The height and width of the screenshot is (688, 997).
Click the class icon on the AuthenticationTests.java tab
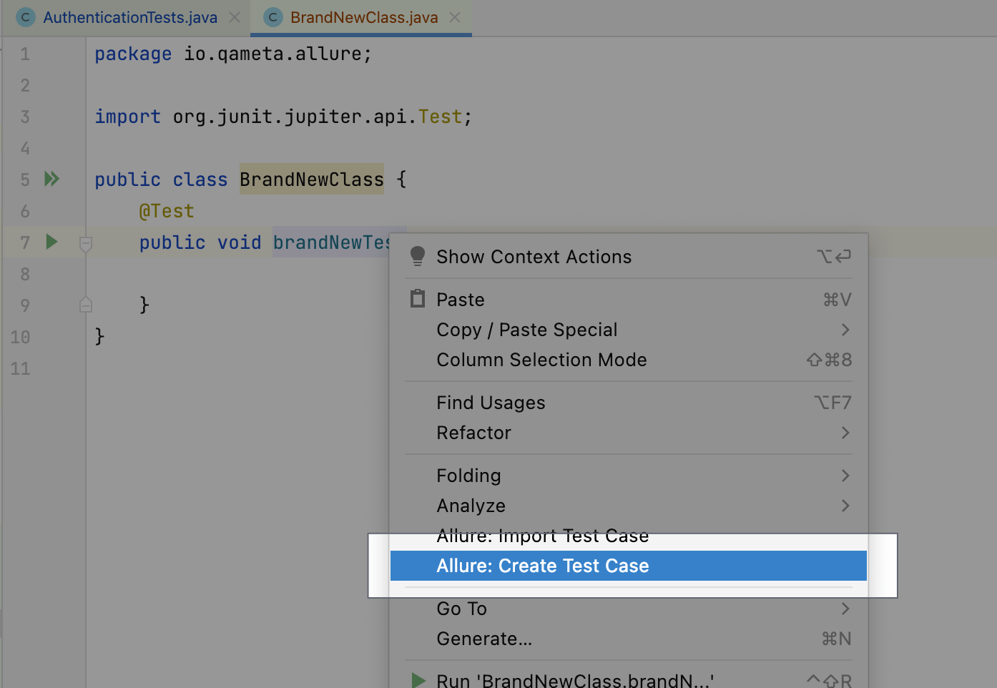coord(25,16)
